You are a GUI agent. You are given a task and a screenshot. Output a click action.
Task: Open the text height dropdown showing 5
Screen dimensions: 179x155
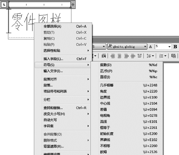[169, 46]
